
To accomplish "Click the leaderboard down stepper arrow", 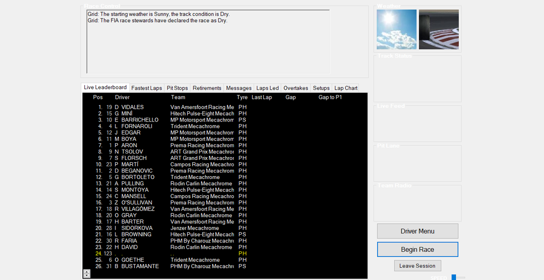I will [87, 275].
